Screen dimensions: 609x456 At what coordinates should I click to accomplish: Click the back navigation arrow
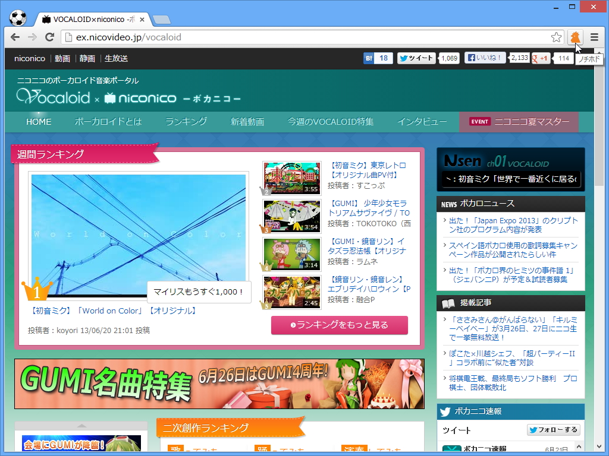14,37
